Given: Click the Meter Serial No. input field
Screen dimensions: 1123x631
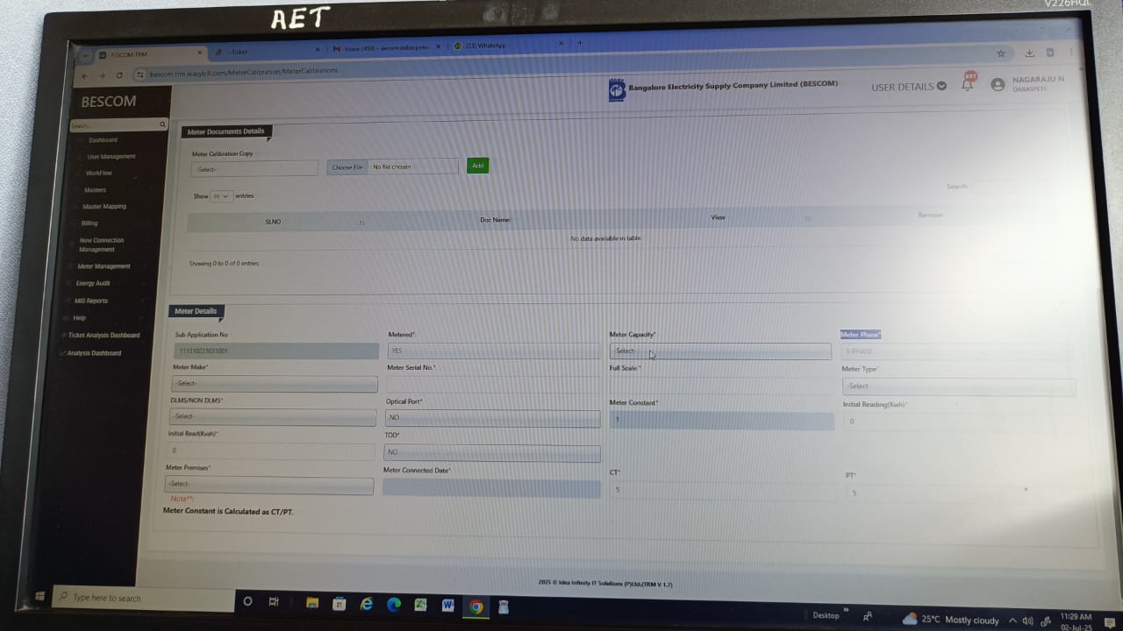Looking at the screenshot, I should tap(494, 384).
